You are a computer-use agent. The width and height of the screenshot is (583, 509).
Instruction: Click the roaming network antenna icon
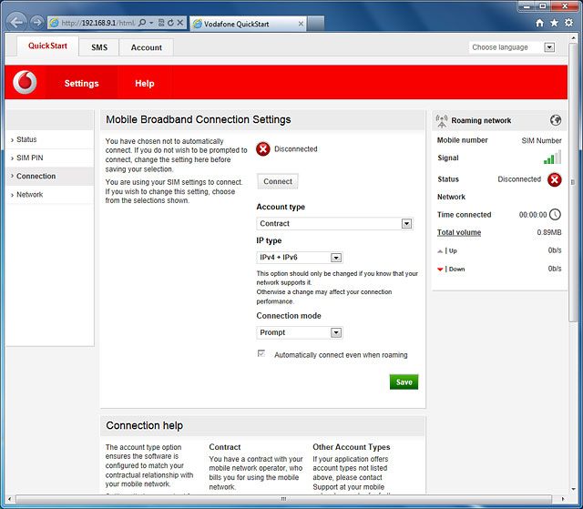442,120
